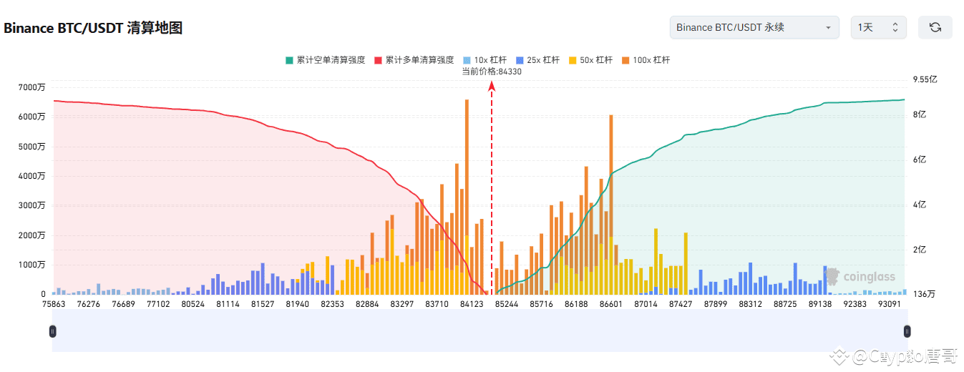Click the x-axis label 81527
This screenshot has width=964, height=372.
(x=263, y=304)
